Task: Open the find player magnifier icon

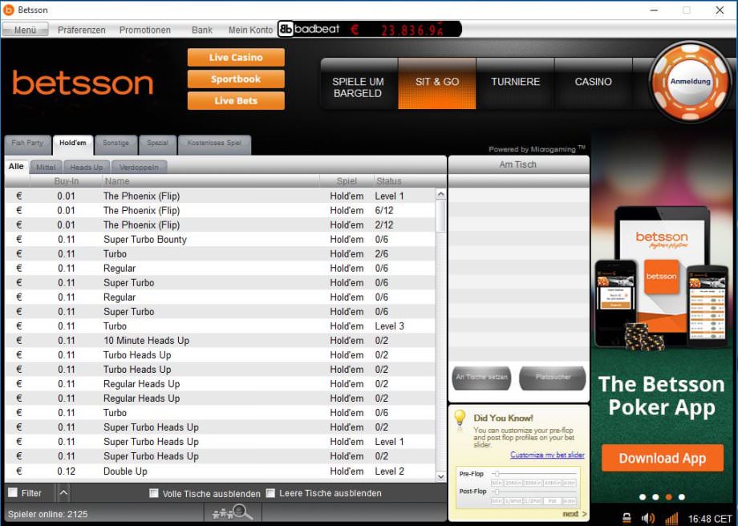Action: [233, 512]
